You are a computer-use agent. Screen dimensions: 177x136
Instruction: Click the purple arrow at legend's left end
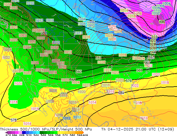[6, 132]
